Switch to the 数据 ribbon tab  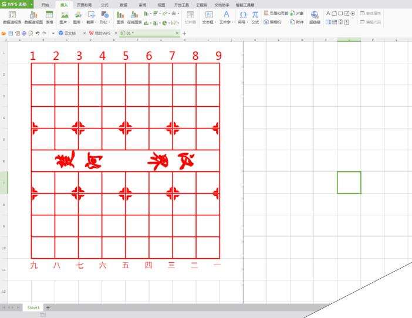point(123,5)
